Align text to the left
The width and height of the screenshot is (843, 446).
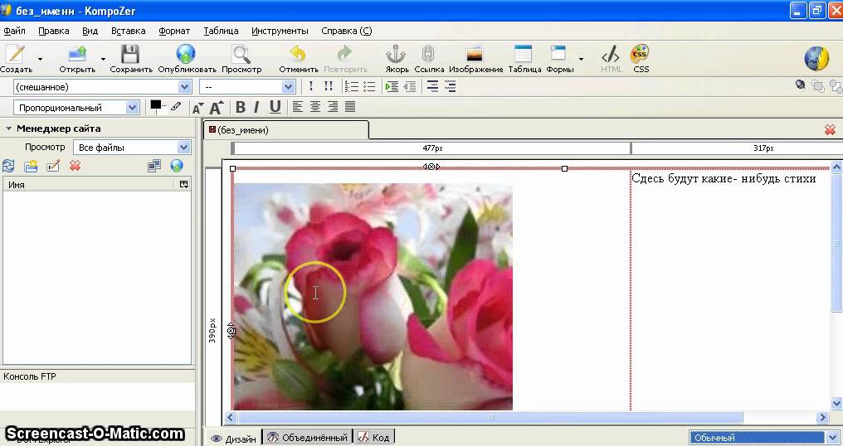[x=297, y=107]
